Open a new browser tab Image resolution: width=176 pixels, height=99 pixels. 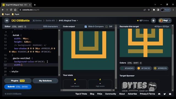click(35, 5)
